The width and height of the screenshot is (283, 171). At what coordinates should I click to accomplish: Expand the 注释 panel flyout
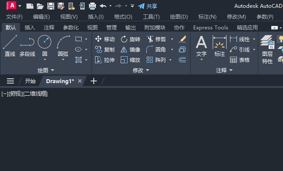click(x=224, y=70)
